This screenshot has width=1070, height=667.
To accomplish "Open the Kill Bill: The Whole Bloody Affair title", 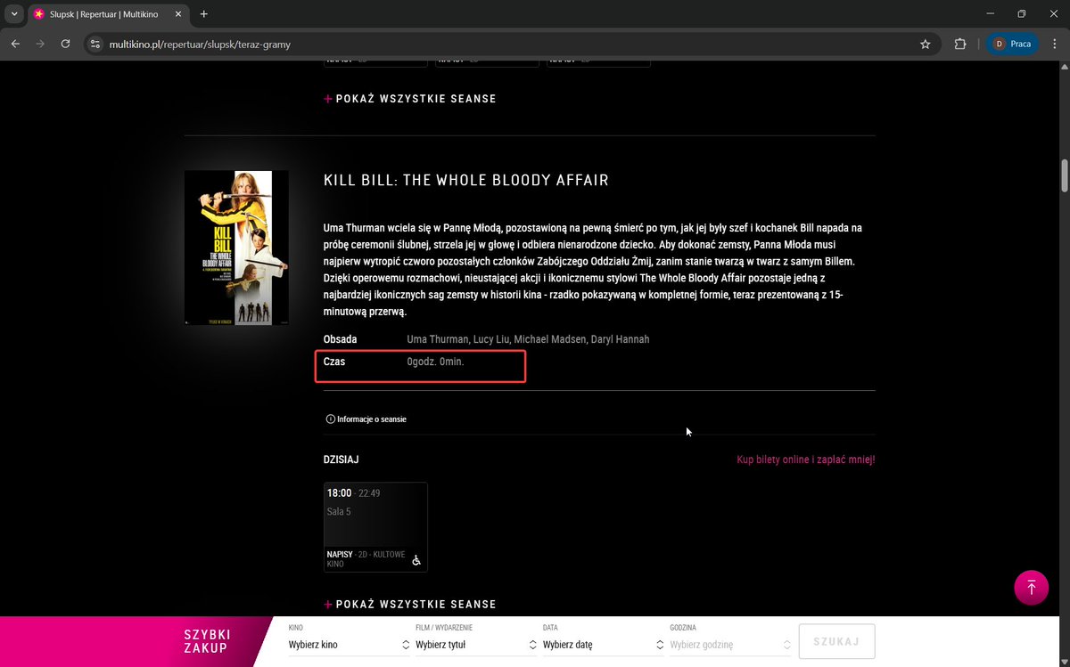I will (465, 181).
